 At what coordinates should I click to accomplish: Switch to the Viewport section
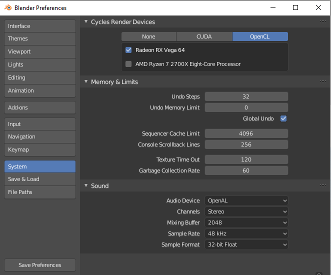[x=40, y=51]
